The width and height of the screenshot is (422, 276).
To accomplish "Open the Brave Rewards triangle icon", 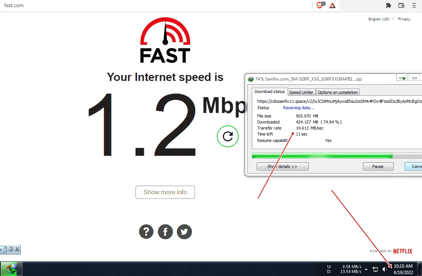I will 332,5.
